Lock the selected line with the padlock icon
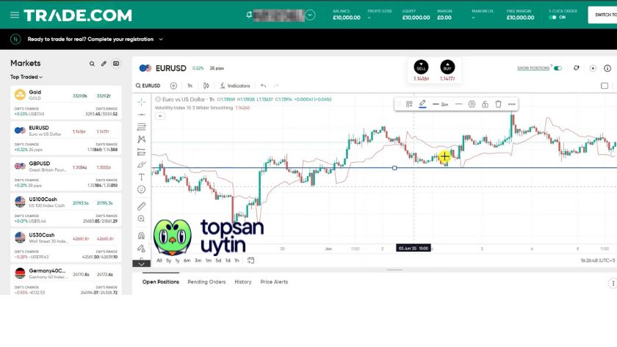This screenshot has height=347, width=617. pos(485,104)
